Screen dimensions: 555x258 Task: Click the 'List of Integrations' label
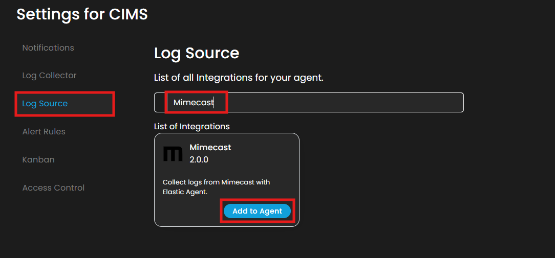[192, 126]
